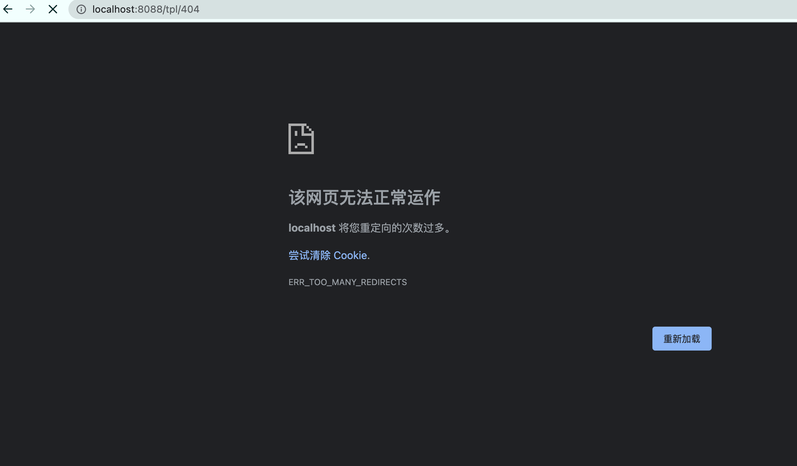The width and height of the screenshot is (797, 466).
Task: Click the 尝试清除 characters of link
Action: click(309, 255)
